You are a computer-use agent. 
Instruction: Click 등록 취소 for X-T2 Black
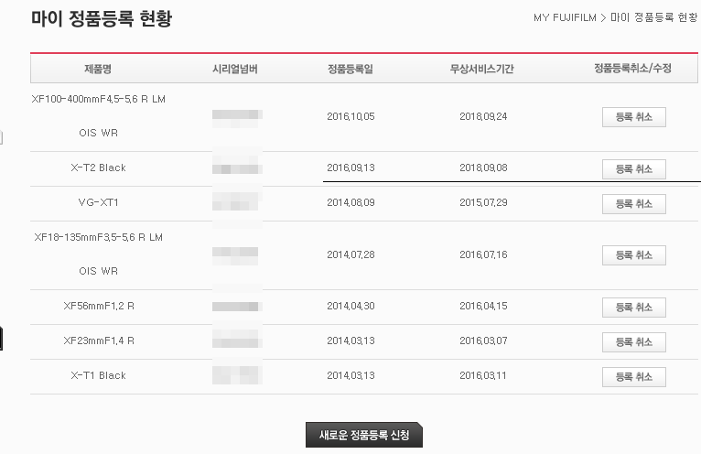[x=633, y=168]
